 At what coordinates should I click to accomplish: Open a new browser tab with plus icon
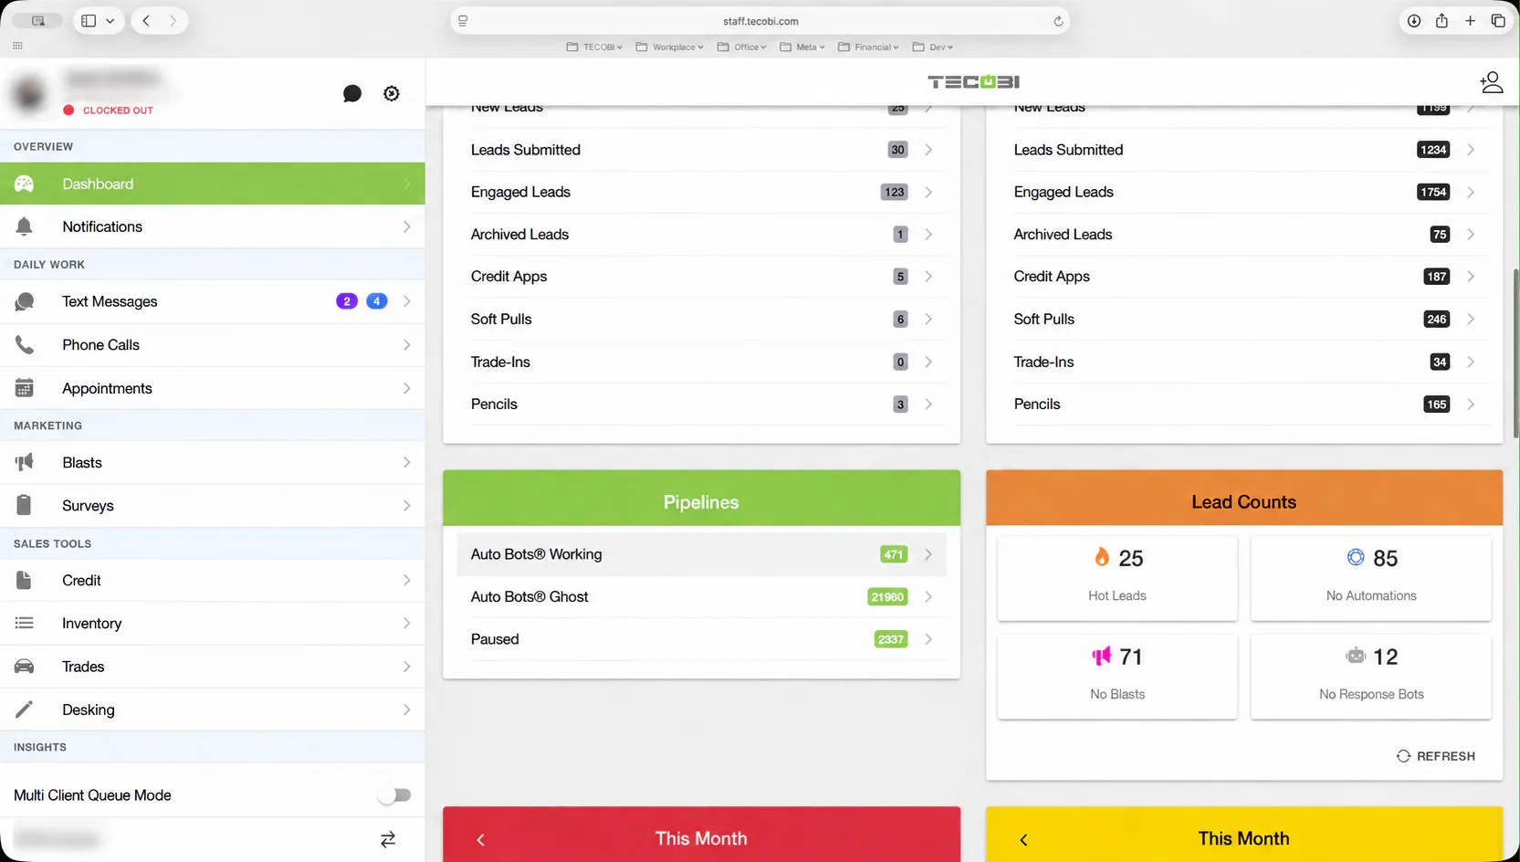click(x=1470, y=21)
